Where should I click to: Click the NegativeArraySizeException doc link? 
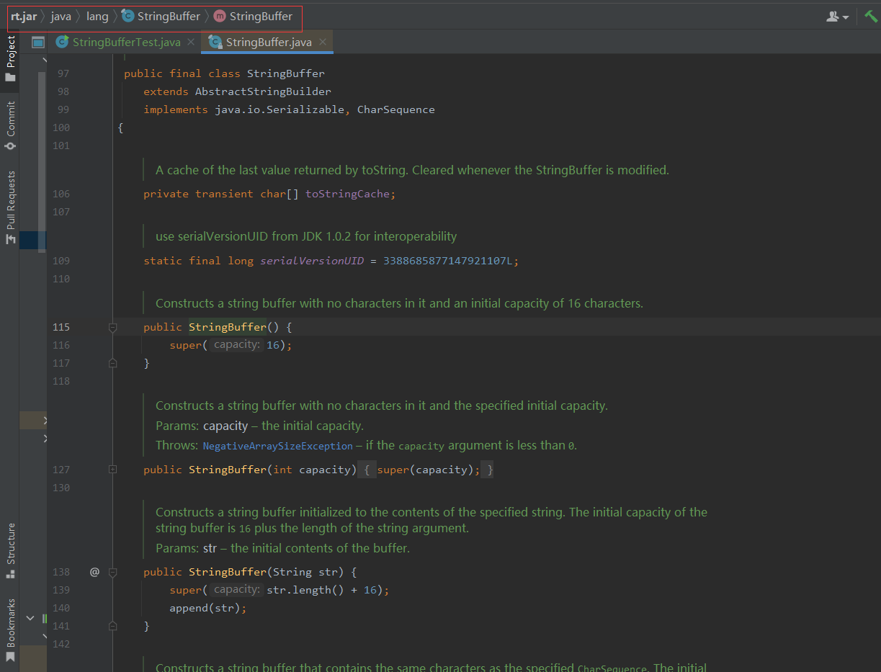coord(278,446)
